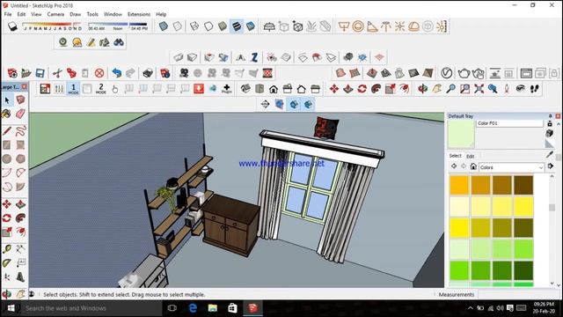Pick the eyedropper sample paint tool
Screen dimensions: 563x317
[549, 155]
